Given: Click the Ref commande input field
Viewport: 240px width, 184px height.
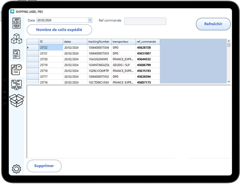Looking at the screenshot, I should (x=145, y=21).
